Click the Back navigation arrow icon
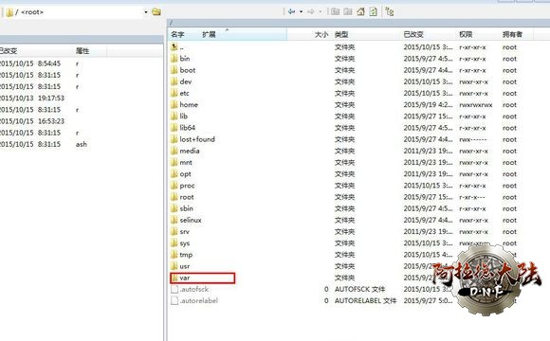The image size is (550, 341). tap(291, 12)
